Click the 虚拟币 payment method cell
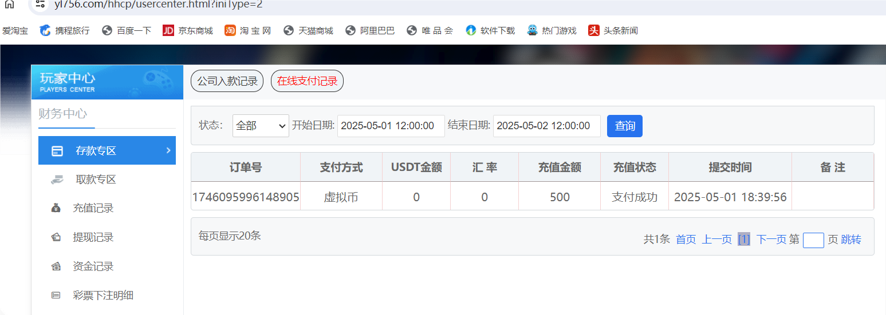886x315 pixels. (341, 197)
